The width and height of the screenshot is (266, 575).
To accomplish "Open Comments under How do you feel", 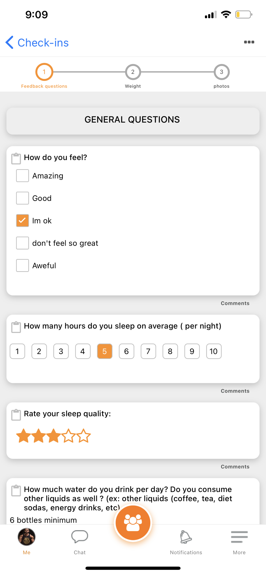I will tap(235, 303).
